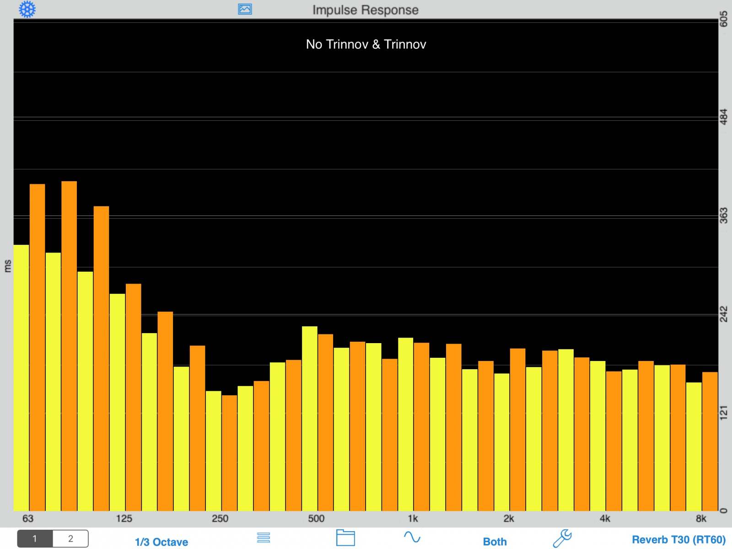This screenshot has height=549, width=732.
Task: Click the last orange bar near 8k
Action: tap(710, 439)
